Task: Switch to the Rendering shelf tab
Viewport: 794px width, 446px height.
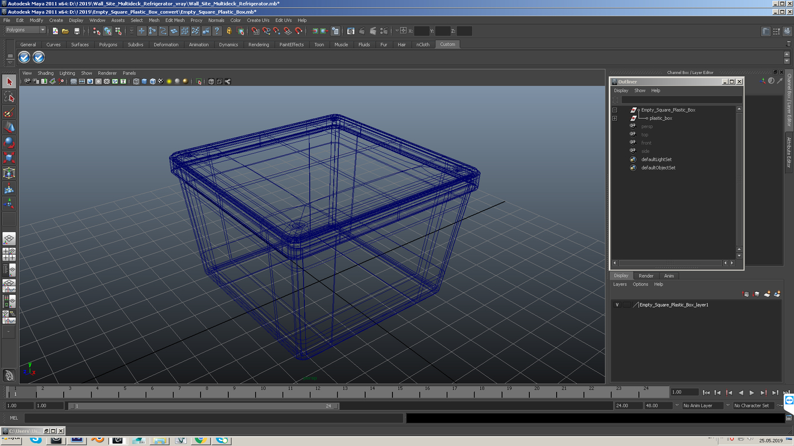Action: 259,45
